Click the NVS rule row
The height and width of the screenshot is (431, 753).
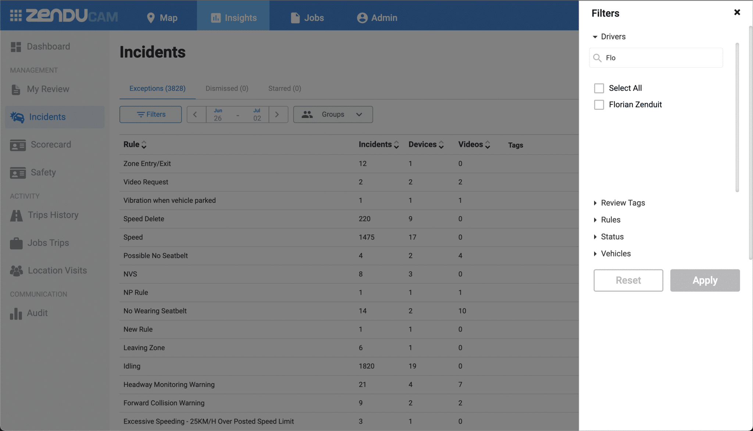click(349, 274)
